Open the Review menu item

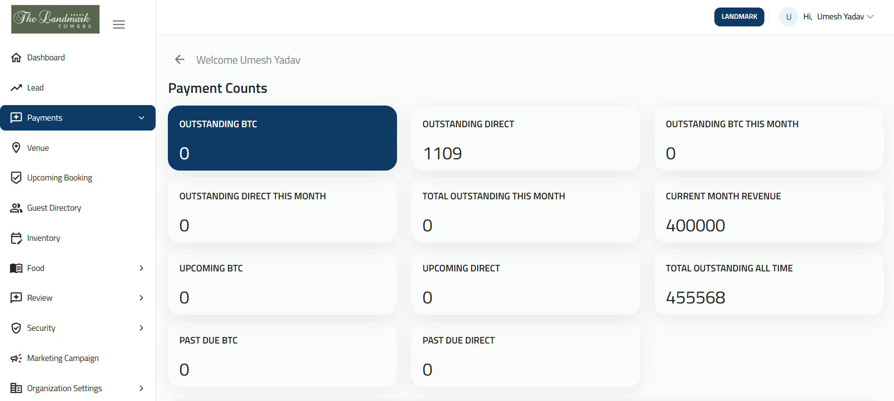click(x=40, y=297)
